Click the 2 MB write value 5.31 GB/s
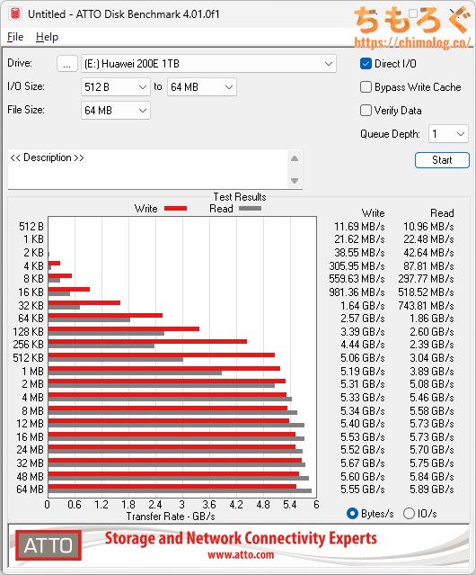The height and width of the screenshot is (575, 476). [363, 384]
